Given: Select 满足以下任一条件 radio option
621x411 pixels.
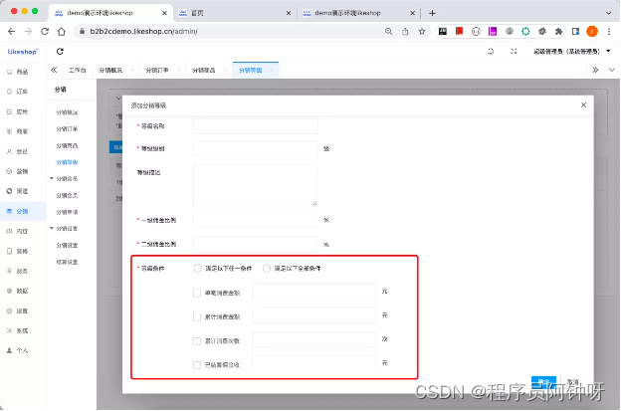Looking at the screenshot, I should pyautogui.click(x=197, y=268).
